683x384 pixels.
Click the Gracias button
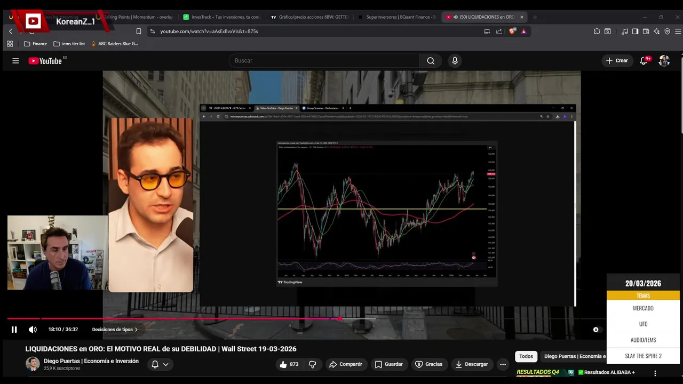[x=429, y=364]
